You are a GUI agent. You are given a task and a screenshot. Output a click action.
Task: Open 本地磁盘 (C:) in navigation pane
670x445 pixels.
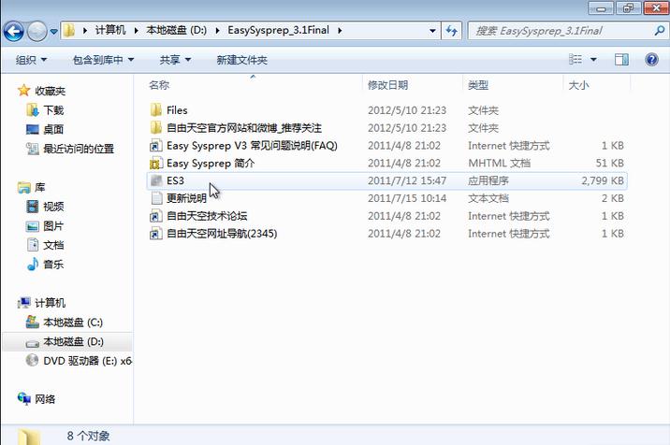[73, 323]
